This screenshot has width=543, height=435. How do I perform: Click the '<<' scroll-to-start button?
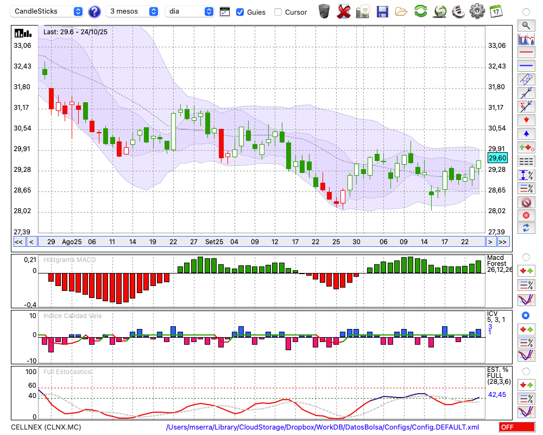pos(18,242)
